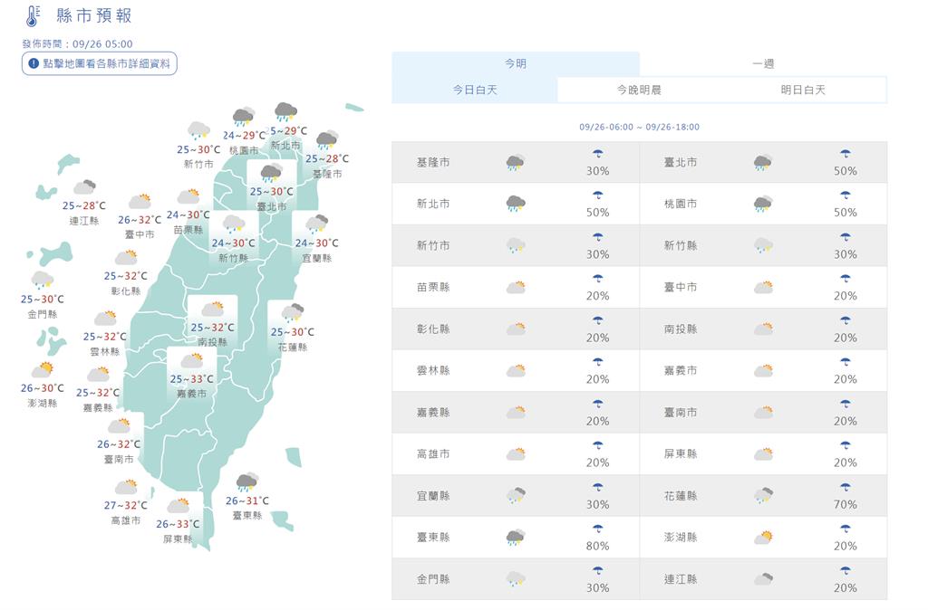Select the 今晚明晨 sub-tab
The height and width of the screenshot is (610, 928).
(x=639, y=90)
